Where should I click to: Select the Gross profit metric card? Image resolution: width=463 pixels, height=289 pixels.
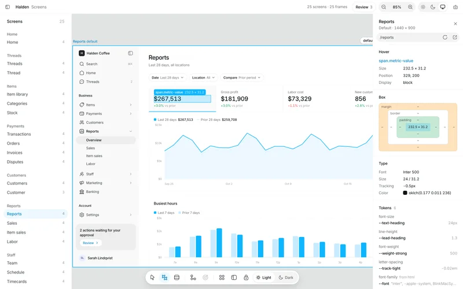[249, 99]
